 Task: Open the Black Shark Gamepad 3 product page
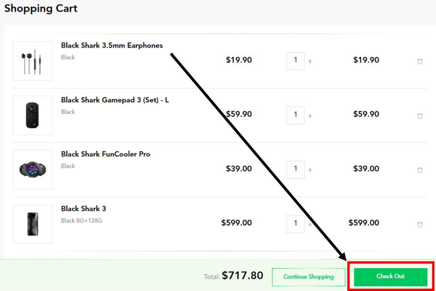(x=115, y=100)
